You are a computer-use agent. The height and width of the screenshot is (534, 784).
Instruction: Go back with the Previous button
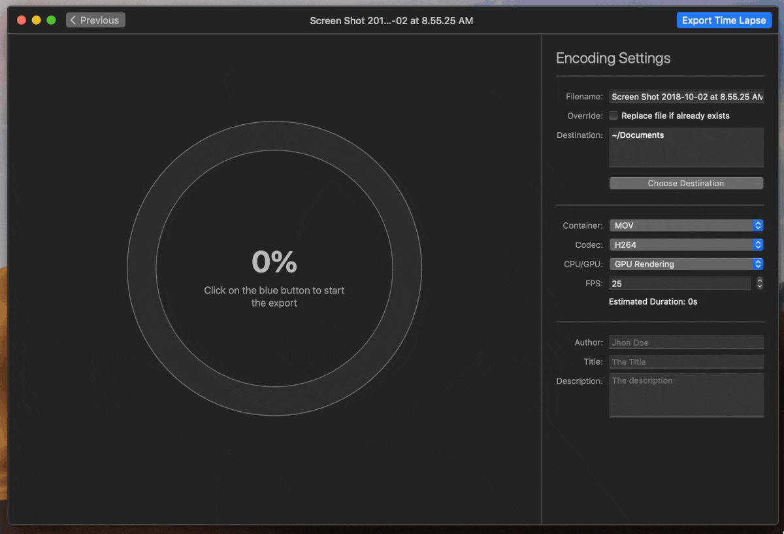pos(95,20)
